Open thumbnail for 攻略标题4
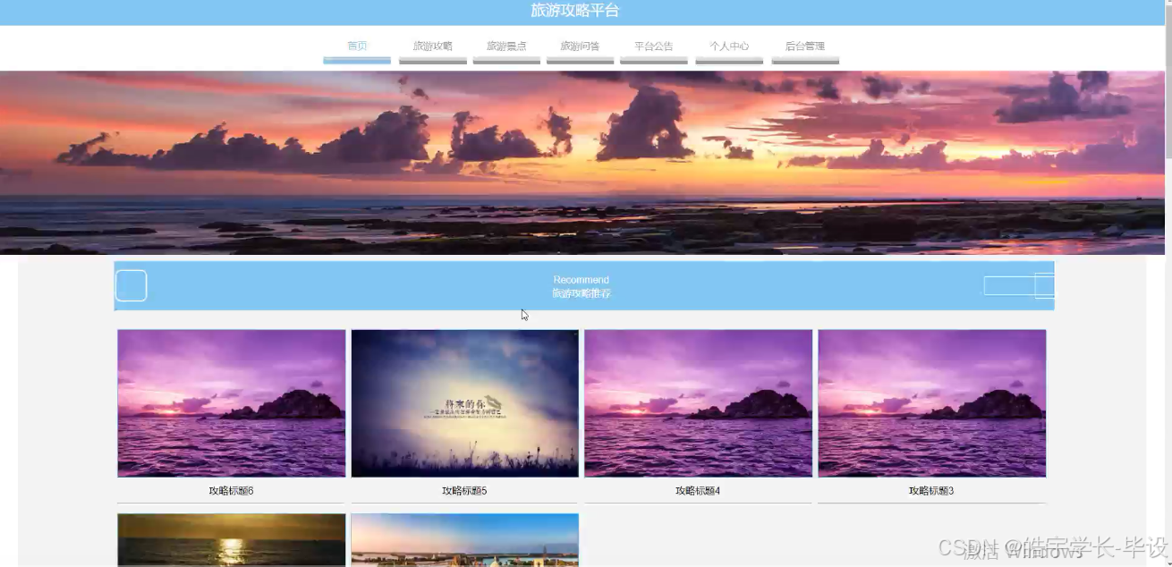This screenshot has height=567, width=1172. pos(699,403)
